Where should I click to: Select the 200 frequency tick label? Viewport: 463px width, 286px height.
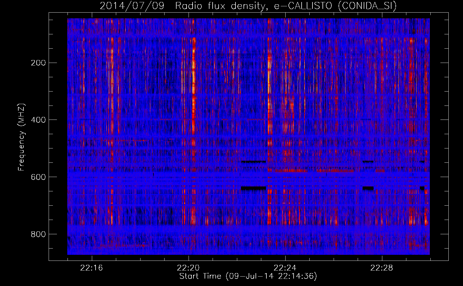(x=38, y=63)
